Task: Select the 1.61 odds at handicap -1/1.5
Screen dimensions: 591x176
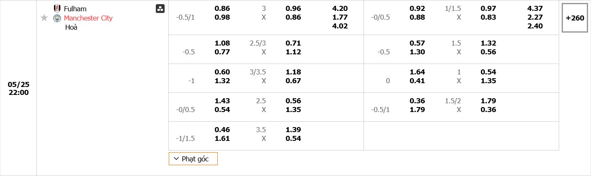Action: 222,138
